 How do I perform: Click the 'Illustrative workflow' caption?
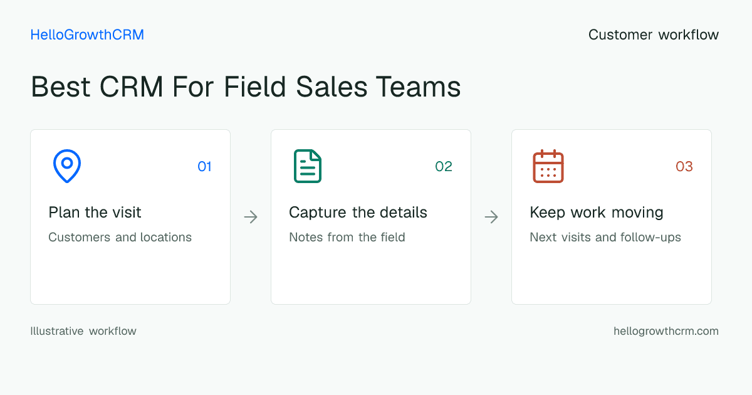(83, 331)
